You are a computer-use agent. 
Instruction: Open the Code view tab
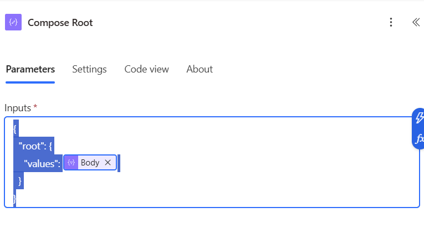146,69
